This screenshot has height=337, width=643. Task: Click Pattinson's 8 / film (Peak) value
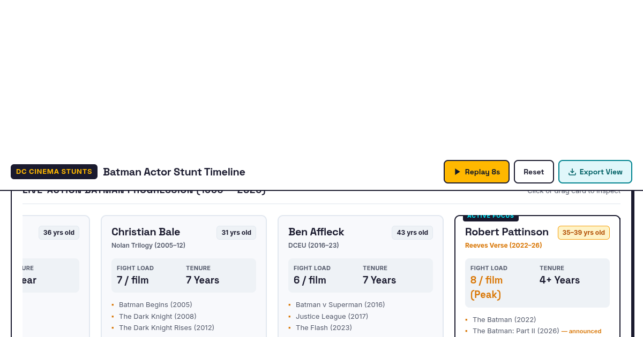487,287
